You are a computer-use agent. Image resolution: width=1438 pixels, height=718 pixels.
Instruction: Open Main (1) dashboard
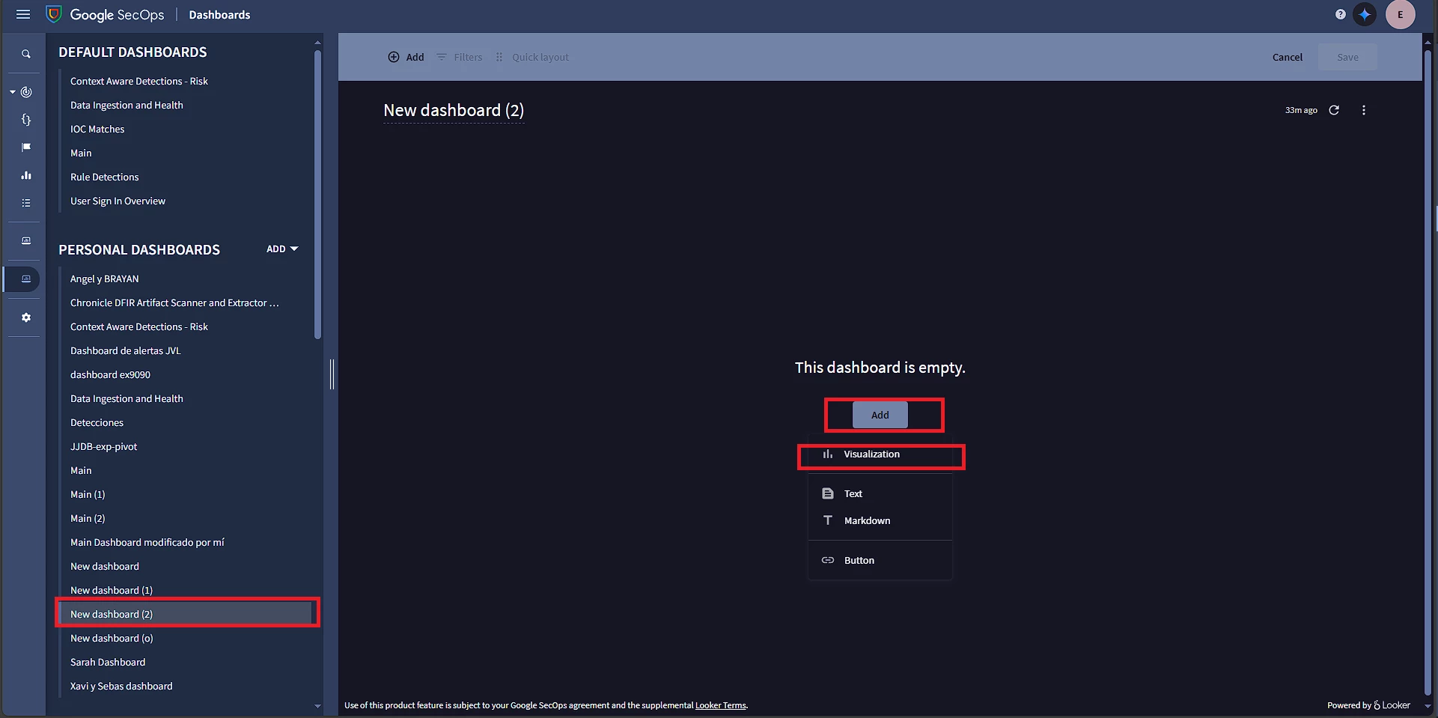(88, 494)
